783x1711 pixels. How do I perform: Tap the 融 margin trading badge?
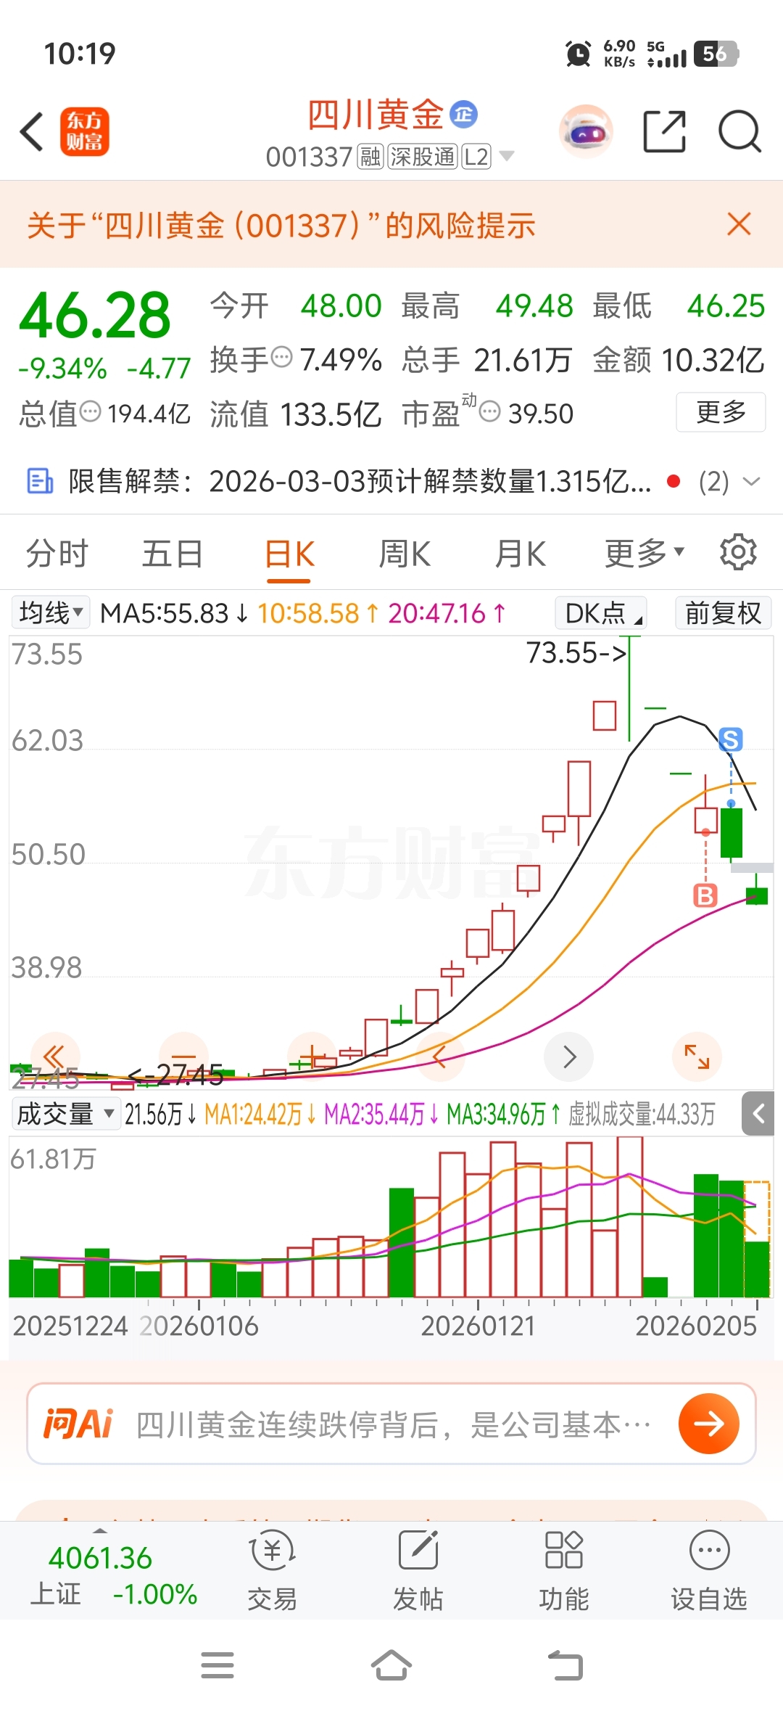[x=371, y=156]
